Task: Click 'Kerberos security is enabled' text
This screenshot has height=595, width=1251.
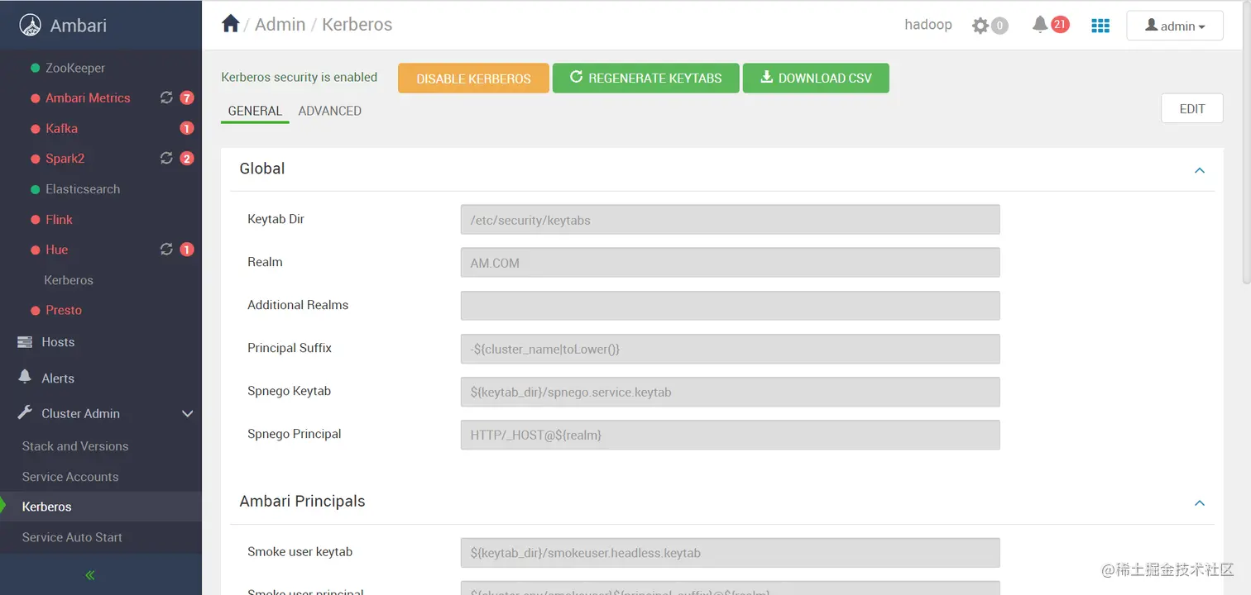Action: click(299, 77)
